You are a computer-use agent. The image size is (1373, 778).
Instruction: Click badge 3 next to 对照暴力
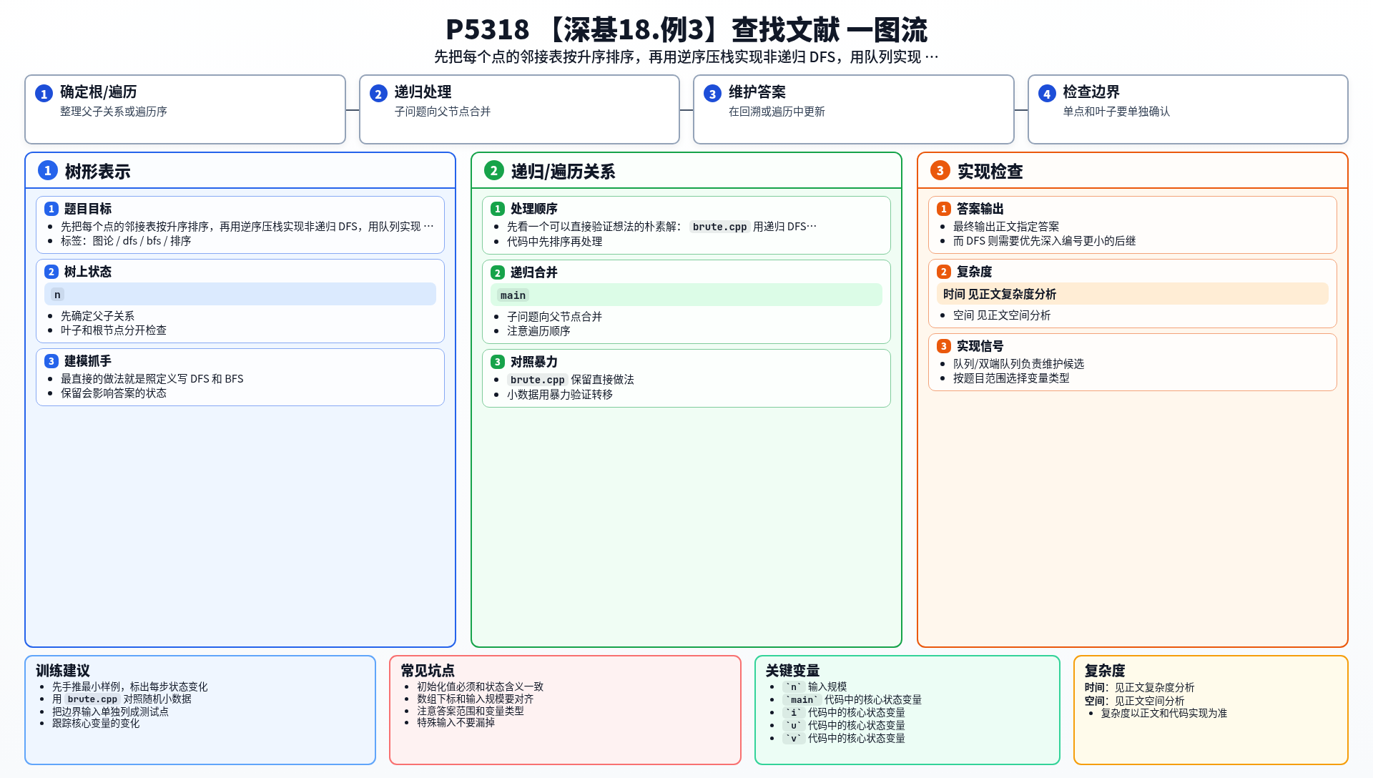(x=498, y=362)
